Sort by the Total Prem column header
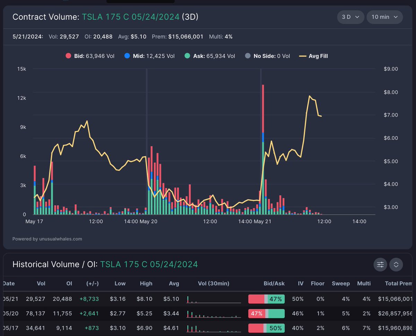The width and height of the screenshot is (416, 336). point(399,283)
